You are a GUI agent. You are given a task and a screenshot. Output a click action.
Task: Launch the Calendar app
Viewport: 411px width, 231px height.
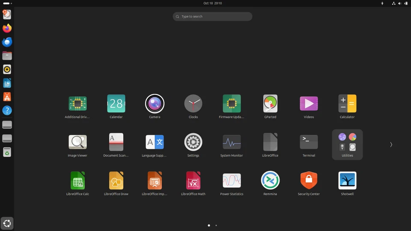coord(116,104)
